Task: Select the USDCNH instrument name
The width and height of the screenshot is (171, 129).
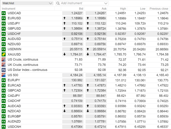Action: [x=15, y=127]
